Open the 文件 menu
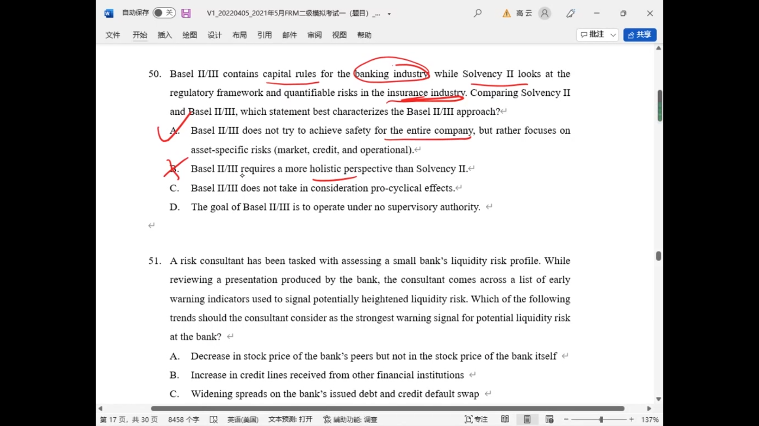This screenshot has width=759, height=426. tap(113, 35)
